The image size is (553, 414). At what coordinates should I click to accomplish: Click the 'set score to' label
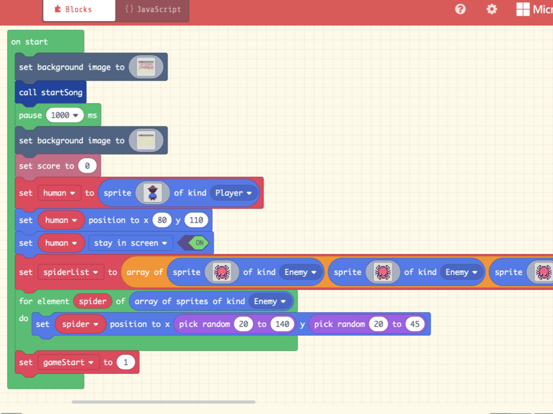click(46, 166)
